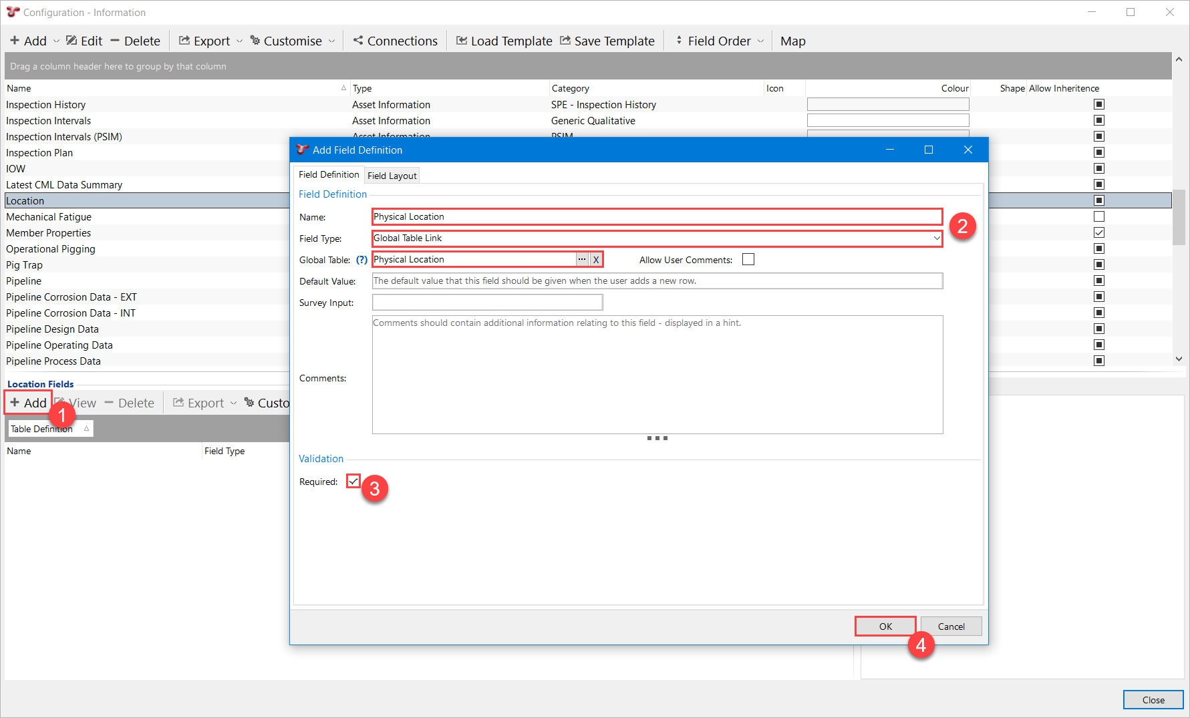
Task: Close the Add Field Definition dialog
Action: pos(968,150)
